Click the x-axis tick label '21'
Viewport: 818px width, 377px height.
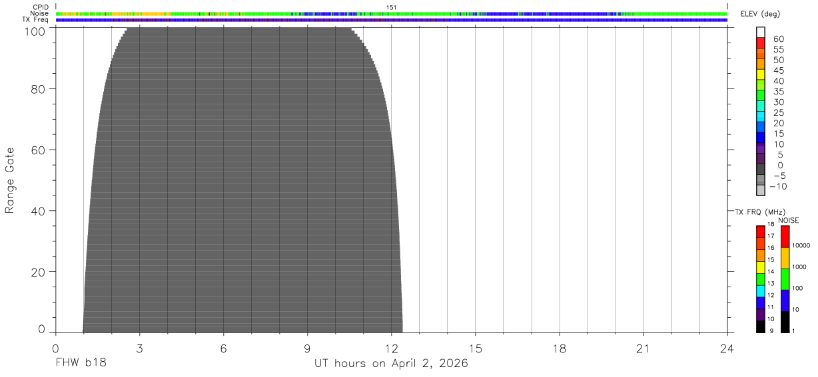click(643, 348)
